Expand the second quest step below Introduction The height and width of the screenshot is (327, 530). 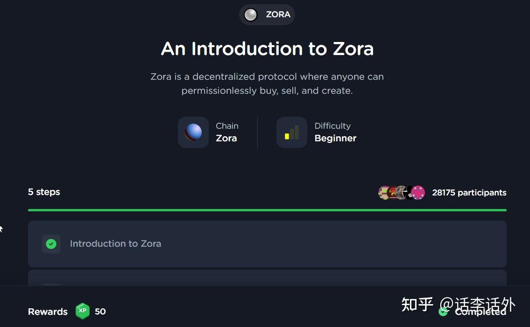267,280
